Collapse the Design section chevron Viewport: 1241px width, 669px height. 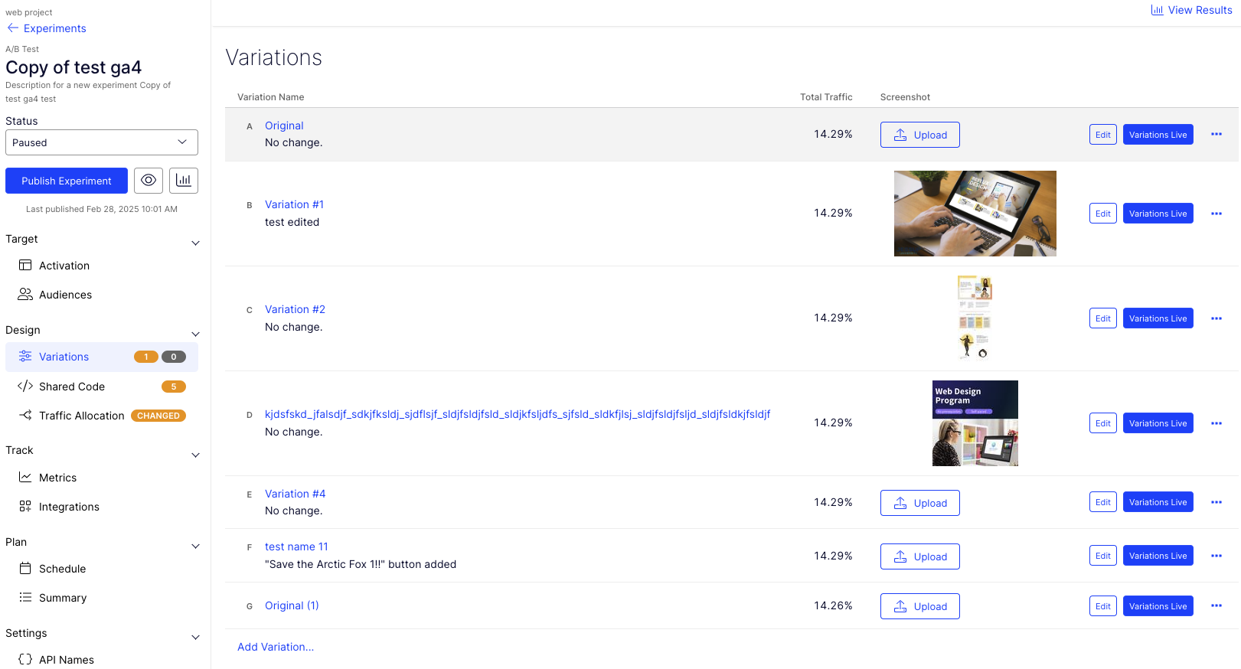(x=195, y=334)
